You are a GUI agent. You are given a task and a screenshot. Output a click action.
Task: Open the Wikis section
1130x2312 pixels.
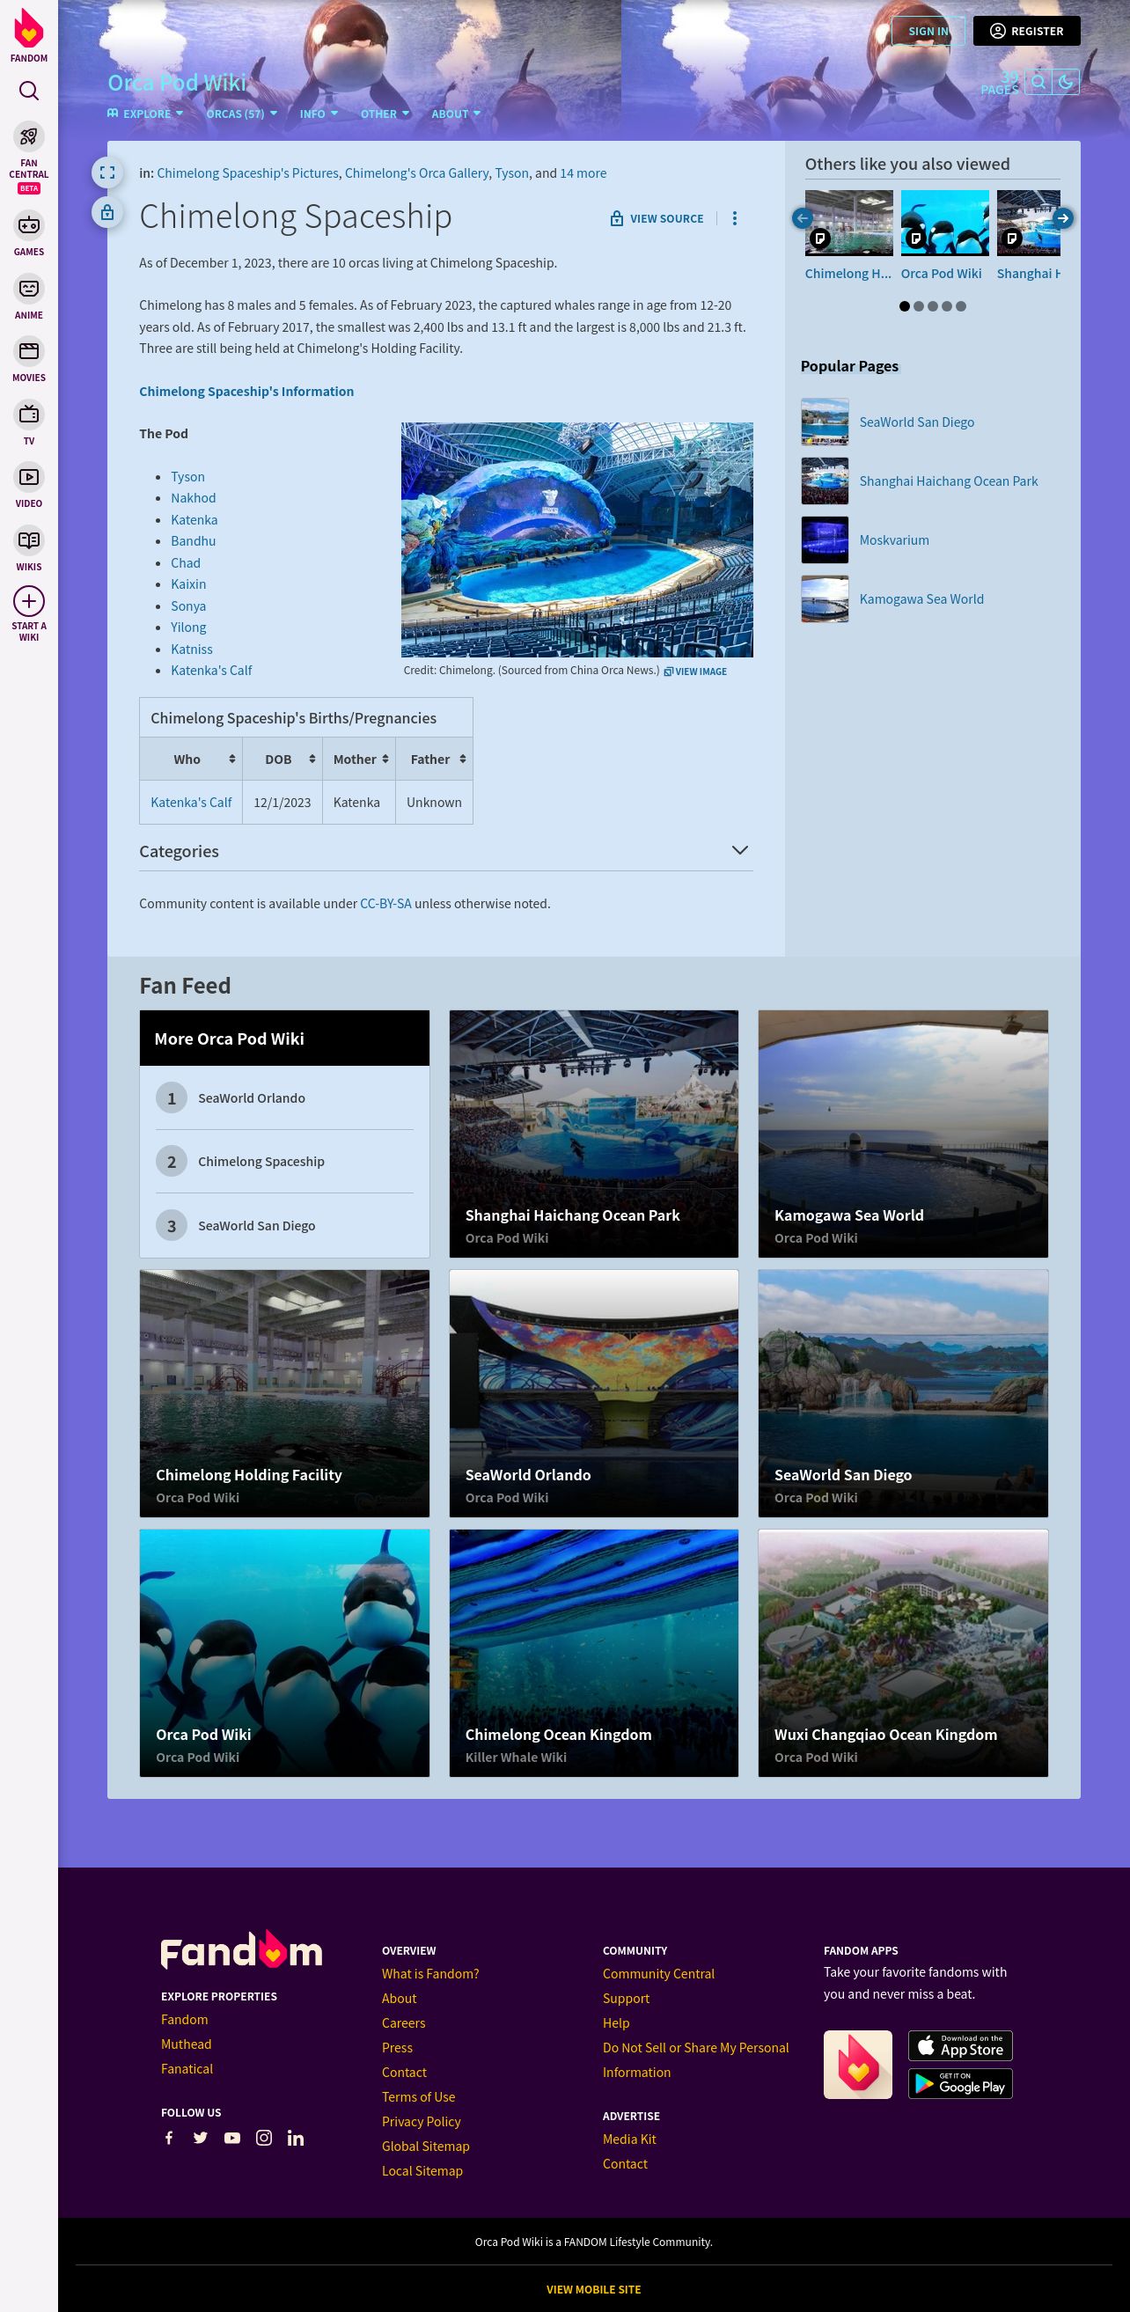[x=29, y=548]
